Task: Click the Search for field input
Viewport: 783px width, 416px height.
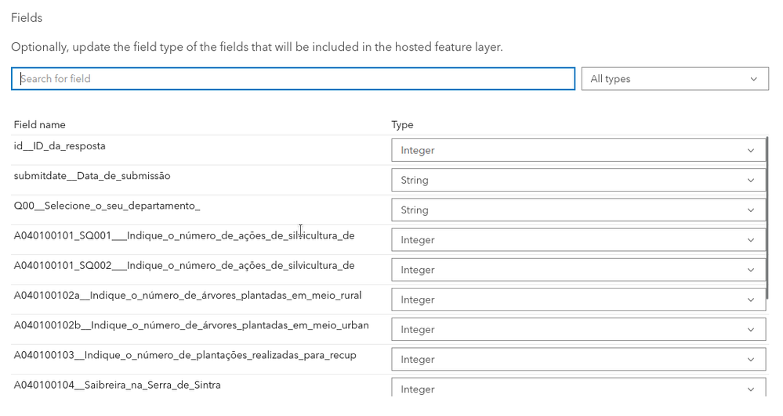Action: tap(293, 79)
